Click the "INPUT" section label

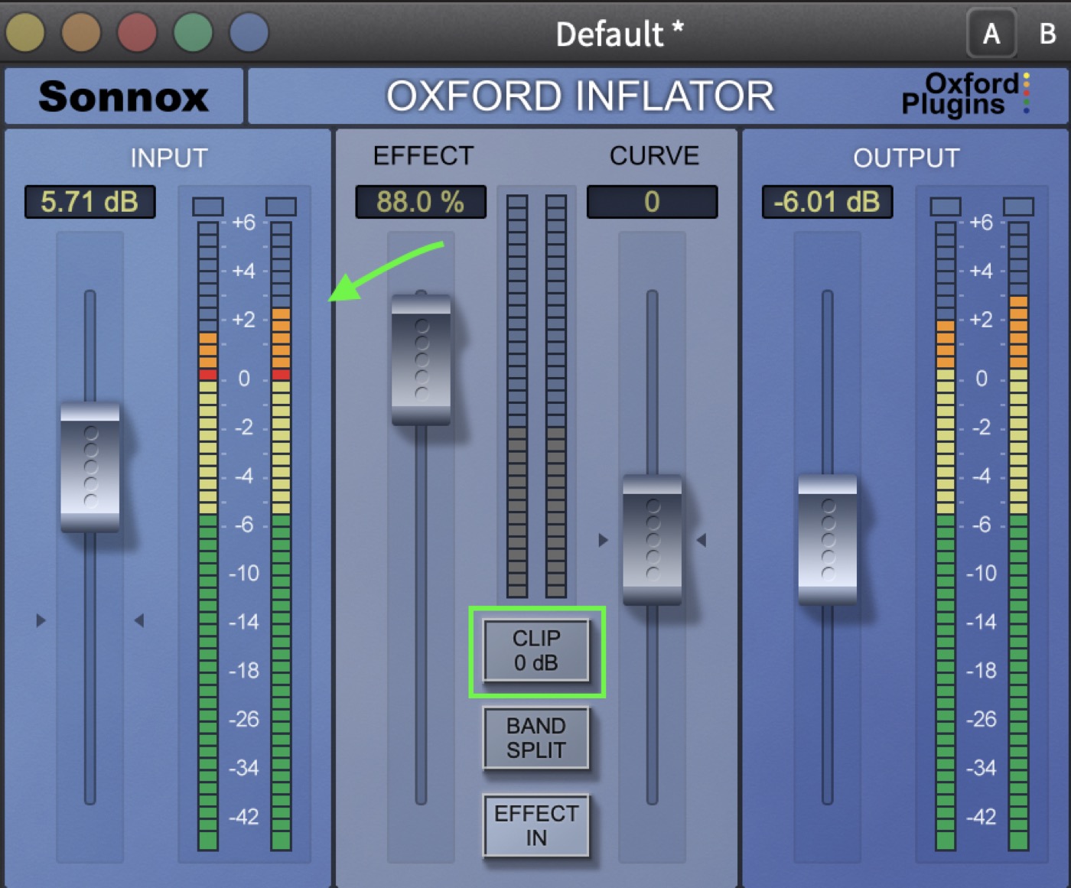[x=169, y=158]
